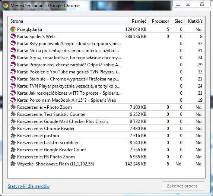The height and width of the screenshot is (196, 213).
Task: Click the Chrome logo in the window title bar
Action: tap(6, 6)
